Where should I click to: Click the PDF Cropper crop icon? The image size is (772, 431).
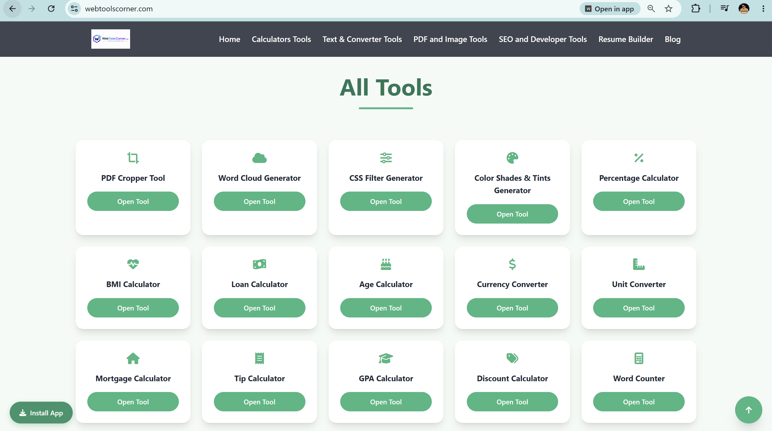coord(133,158)
